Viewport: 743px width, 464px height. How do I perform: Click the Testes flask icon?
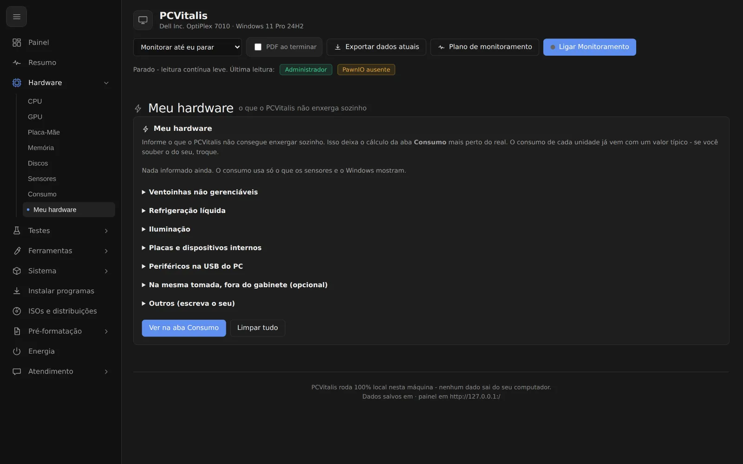17,231
